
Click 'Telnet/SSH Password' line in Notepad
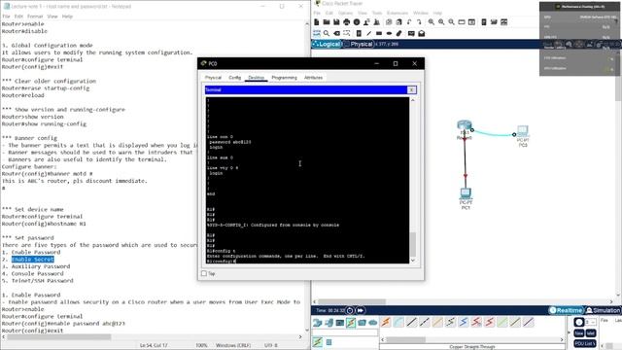(x=37, y=281)
